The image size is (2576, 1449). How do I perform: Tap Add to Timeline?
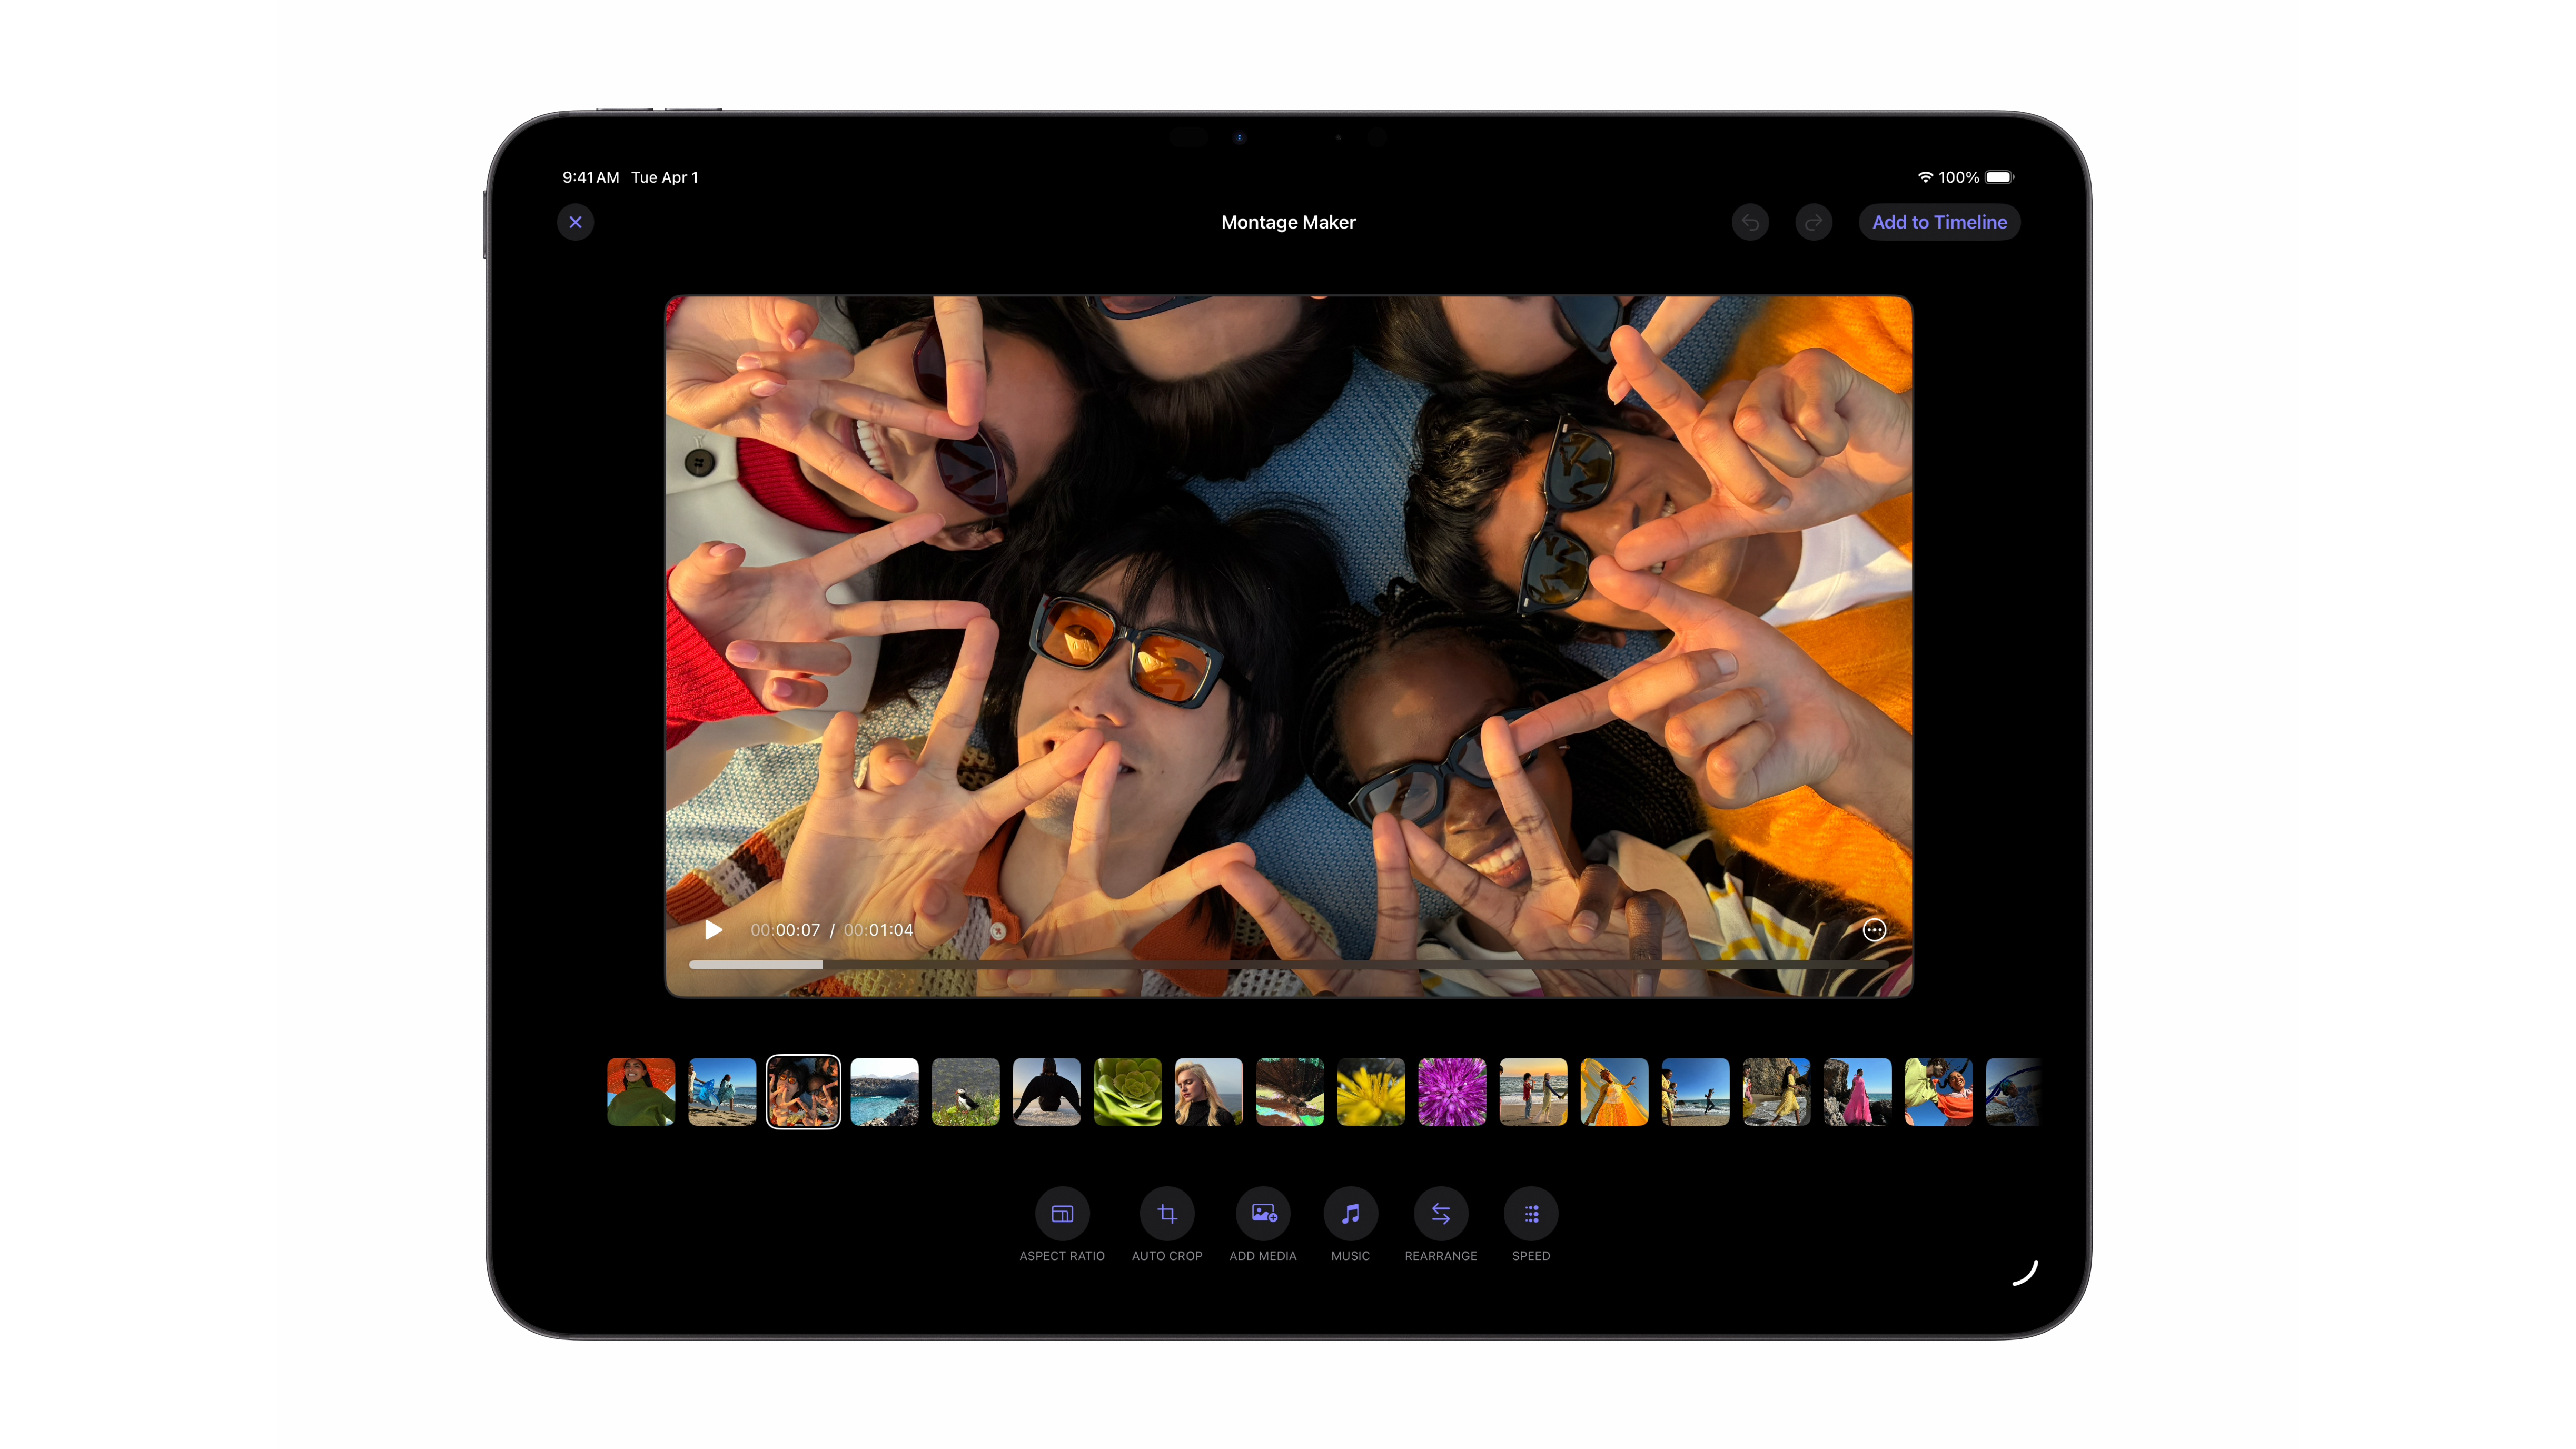click(1939, 222)
